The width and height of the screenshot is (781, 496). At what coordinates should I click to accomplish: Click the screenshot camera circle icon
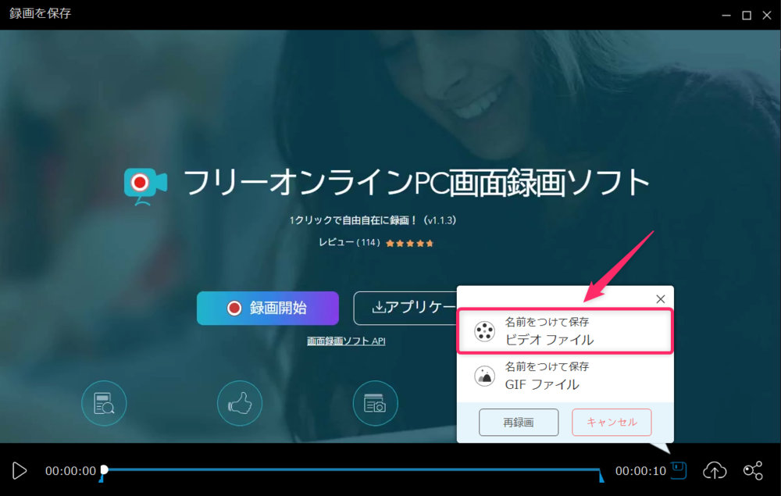[x=375, y=403]
